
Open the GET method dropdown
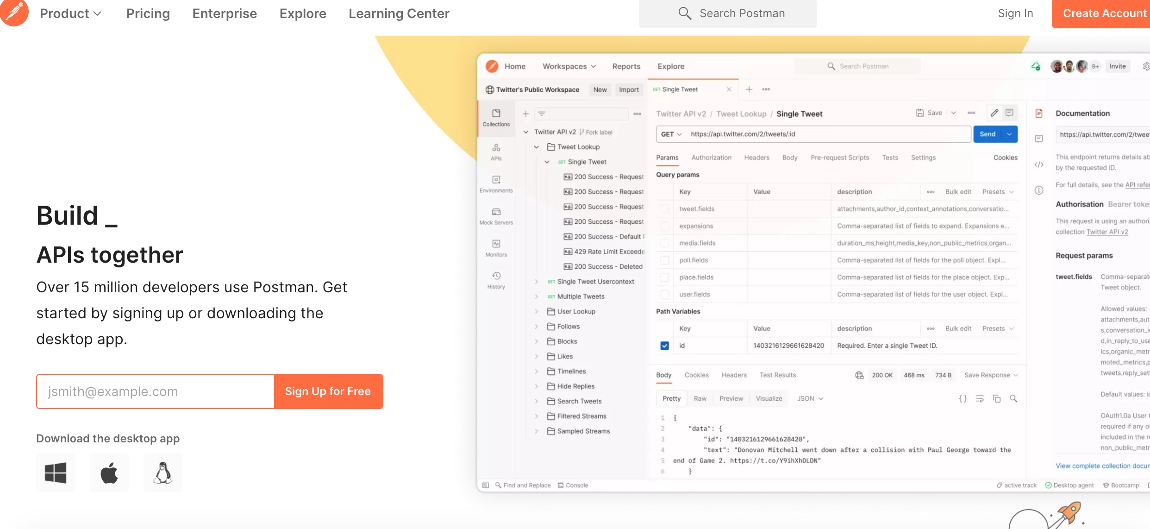[671, 134]
